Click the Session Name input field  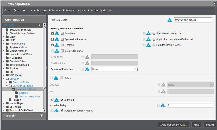click(193, 20)
